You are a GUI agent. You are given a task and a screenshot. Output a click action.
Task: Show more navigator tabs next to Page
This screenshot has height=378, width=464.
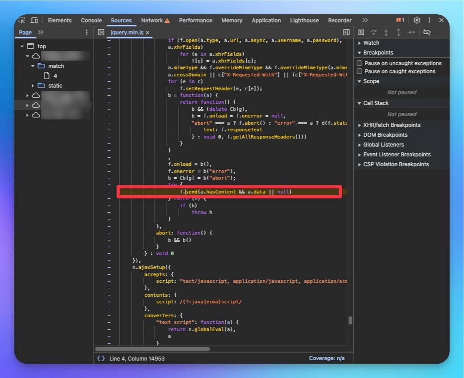pos(41,32)
